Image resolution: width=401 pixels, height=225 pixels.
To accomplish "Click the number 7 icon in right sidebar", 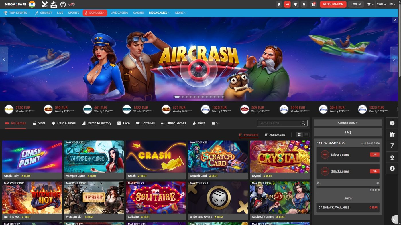I will click(392, 146).
